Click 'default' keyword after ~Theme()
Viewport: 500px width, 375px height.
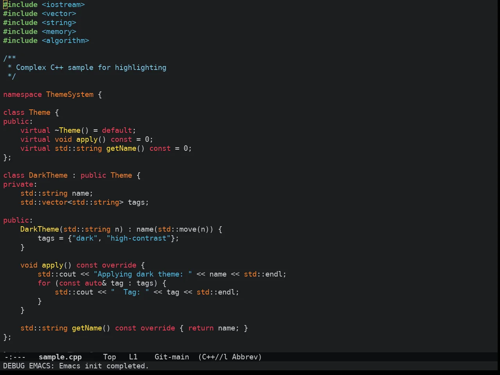point(117,130)
